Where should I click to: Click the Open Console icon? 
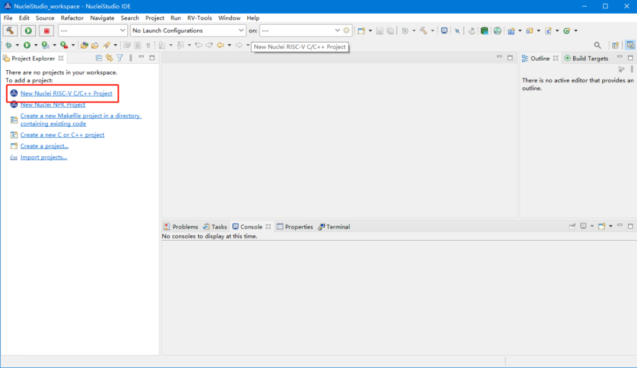[x=602, y=226]
